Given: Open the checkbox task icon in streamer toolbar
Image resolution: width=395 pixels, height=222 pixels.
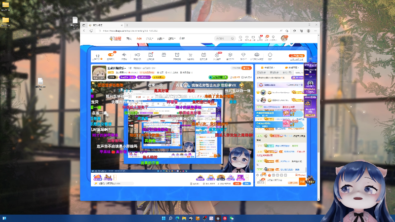Looking at the screenshot, I should [151, 55].
